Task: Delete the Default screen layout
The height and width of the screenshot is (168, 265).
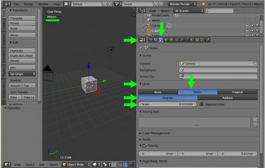Action: 110,4
